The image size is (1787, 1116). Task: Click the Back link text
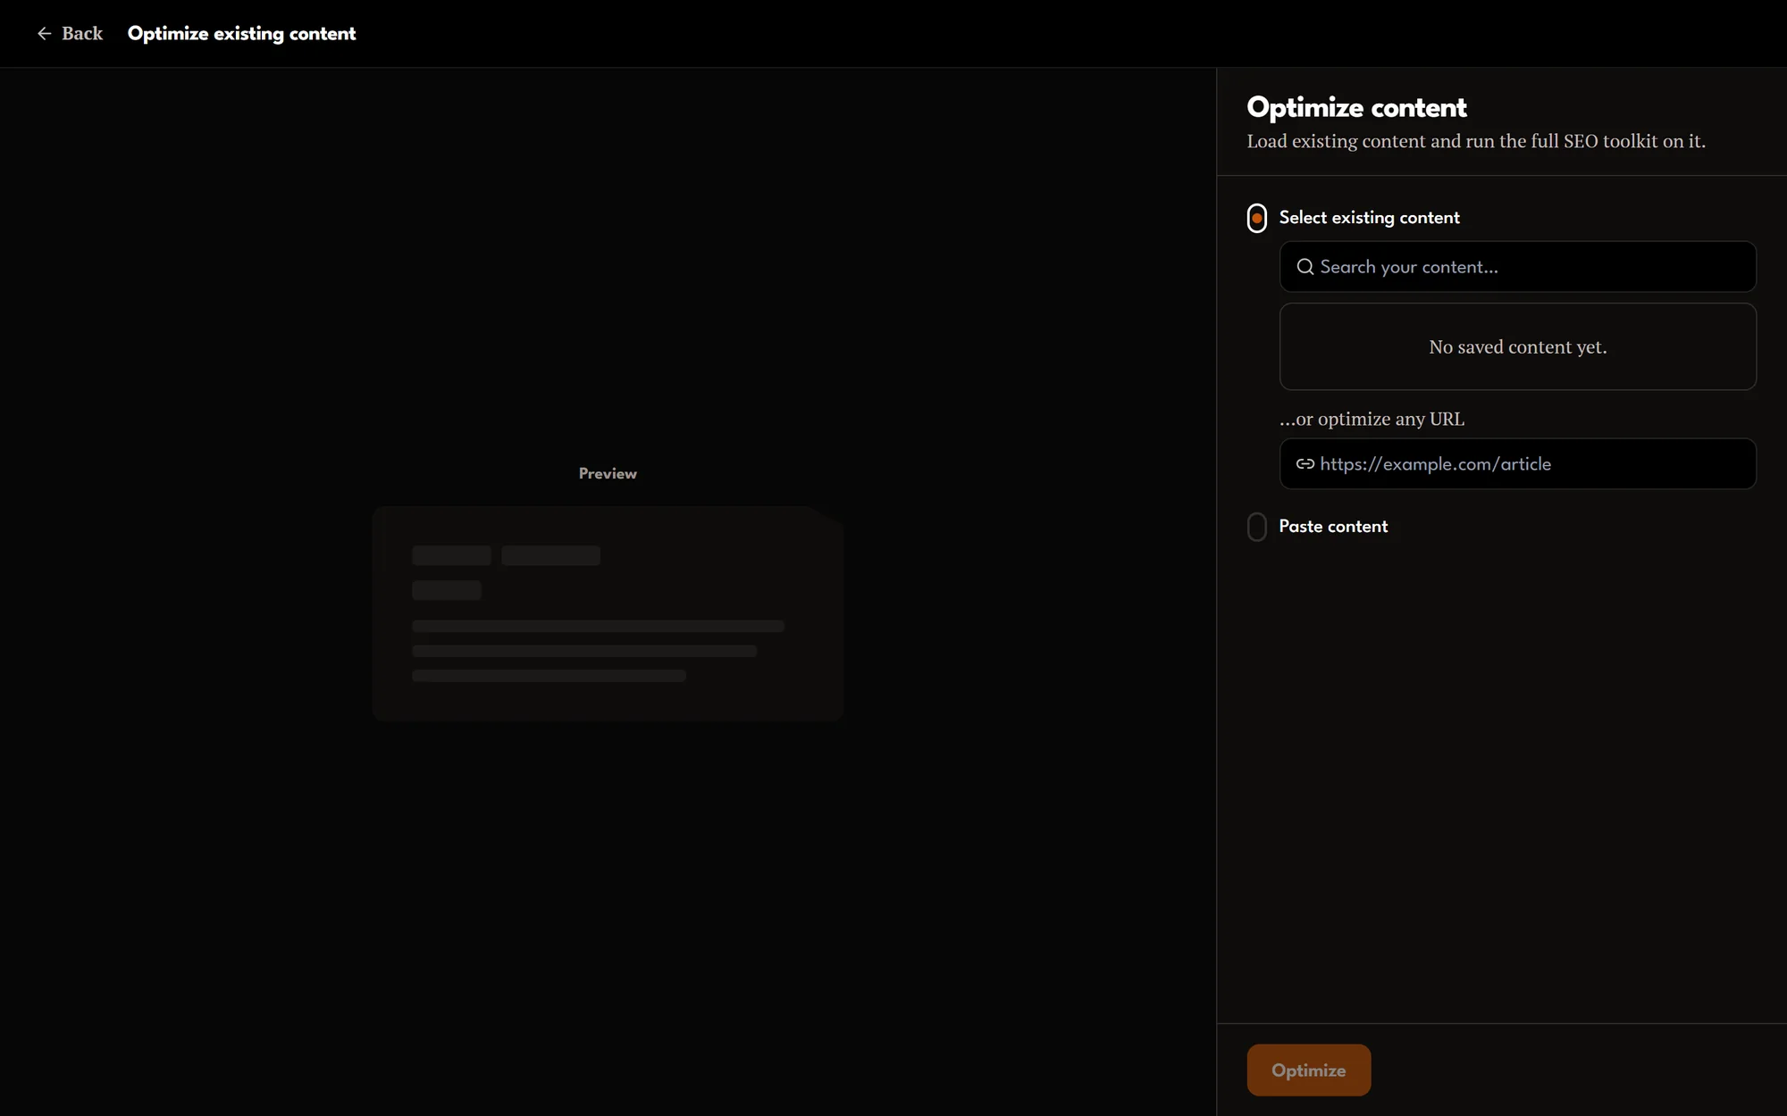click(82, 34)
